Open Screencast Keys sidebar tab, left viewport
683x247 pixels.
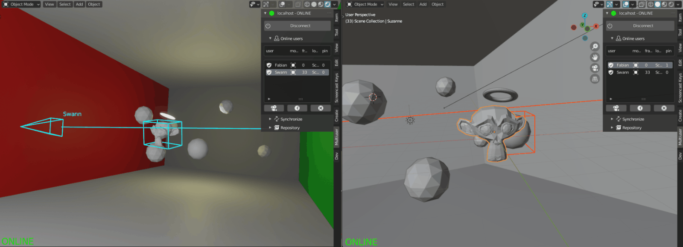[336, 87]
